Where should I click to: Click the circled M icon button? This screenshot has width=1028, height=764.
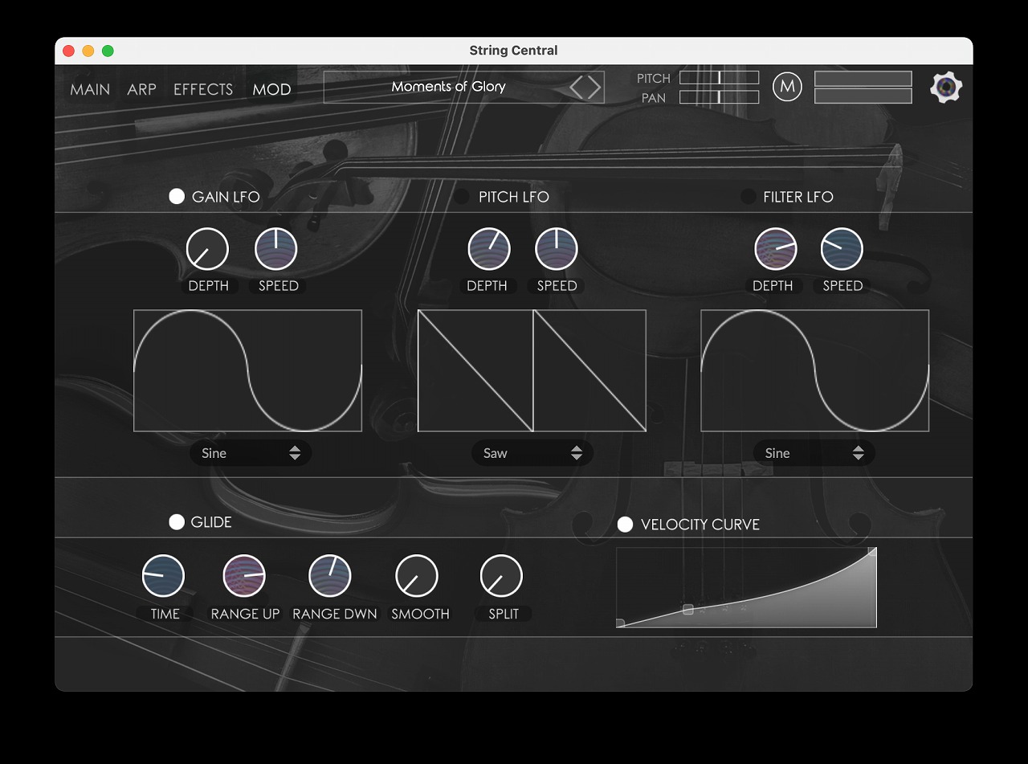click(787, 87)
